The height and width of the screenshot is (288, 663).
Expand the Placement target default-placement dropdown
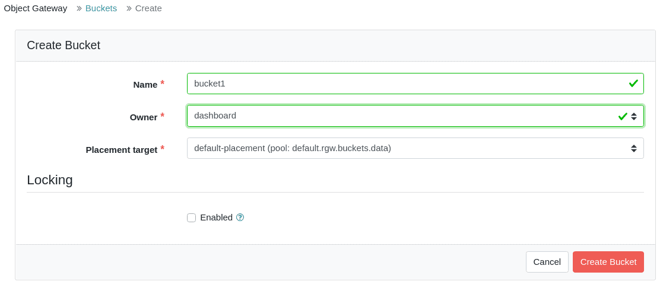404,148
